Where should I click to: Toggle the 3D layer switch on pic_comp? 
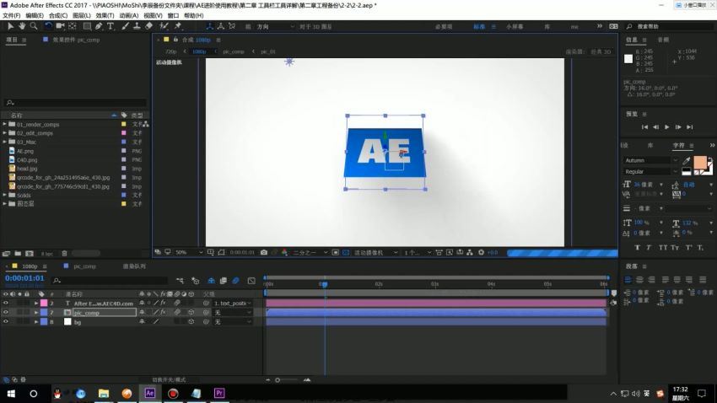[191, 313]
